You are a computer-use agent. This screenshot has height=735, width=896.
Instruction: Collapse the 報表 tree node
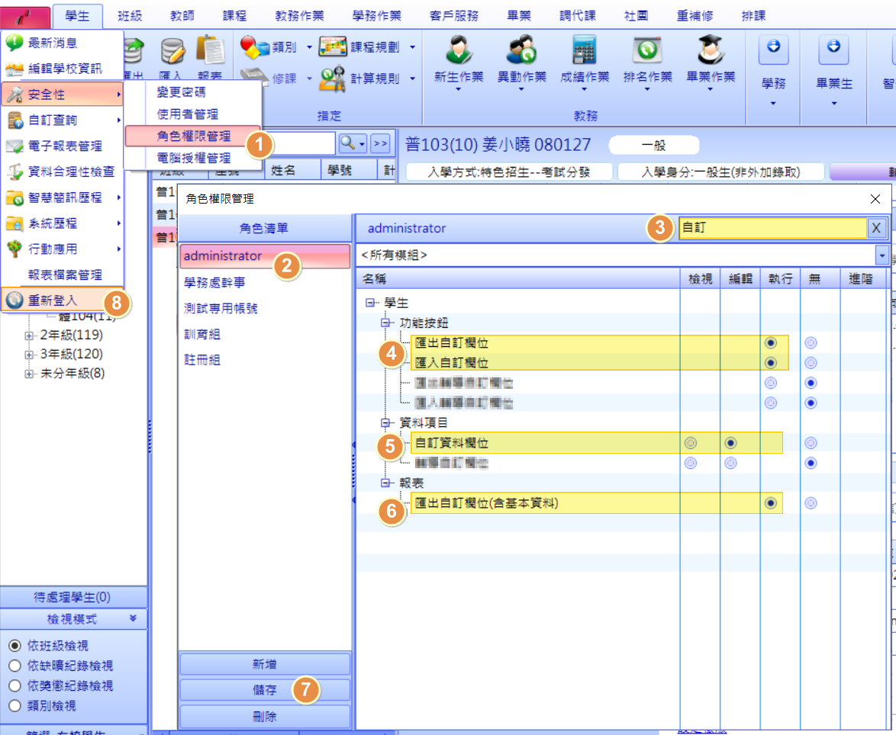(385, 483)
